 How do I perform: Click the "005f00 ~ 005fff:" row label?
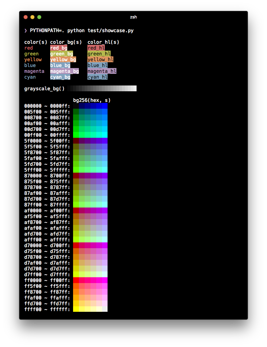(x=47, y=112)
